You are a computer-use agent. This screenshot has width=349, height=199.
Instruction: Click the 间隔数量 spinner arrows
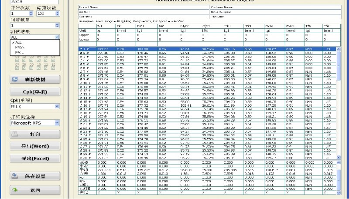pyautogui.click(x=58, y=25)
